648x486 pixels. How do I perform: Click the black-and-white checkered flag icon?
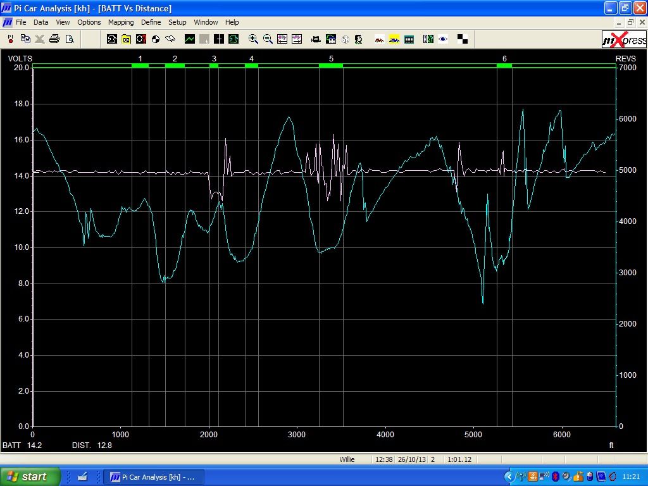[x=463, y=39]
